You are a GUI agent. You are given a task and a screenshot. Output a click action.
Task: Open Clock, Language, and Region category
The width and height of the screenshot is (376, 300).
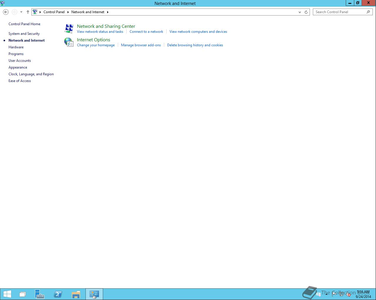click(x=31, y=74)
